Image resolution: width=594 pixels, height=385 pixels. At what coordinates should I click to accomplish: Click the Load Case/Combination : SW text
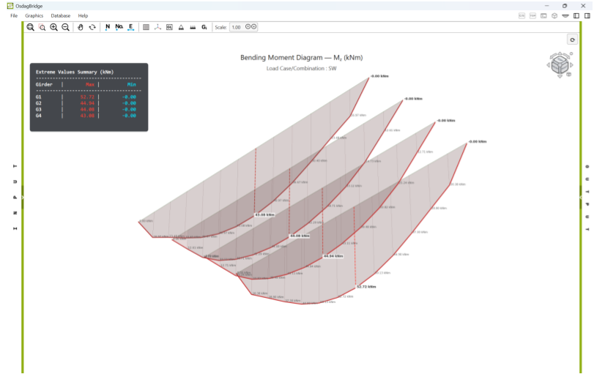pos(301,69)
